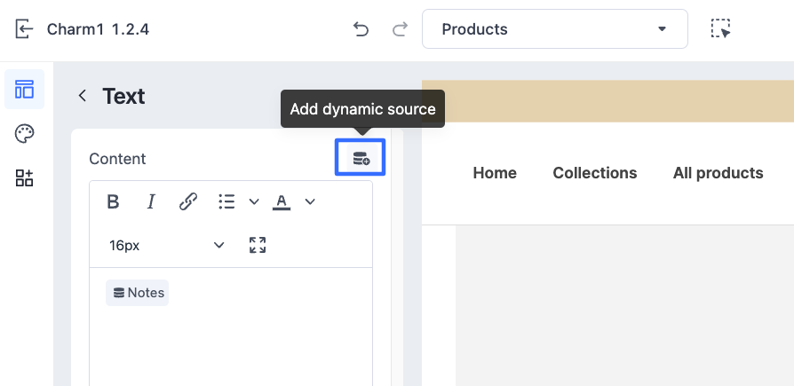Redo the last change
Viewport: 794px width, 386px height.
point(400,29)
